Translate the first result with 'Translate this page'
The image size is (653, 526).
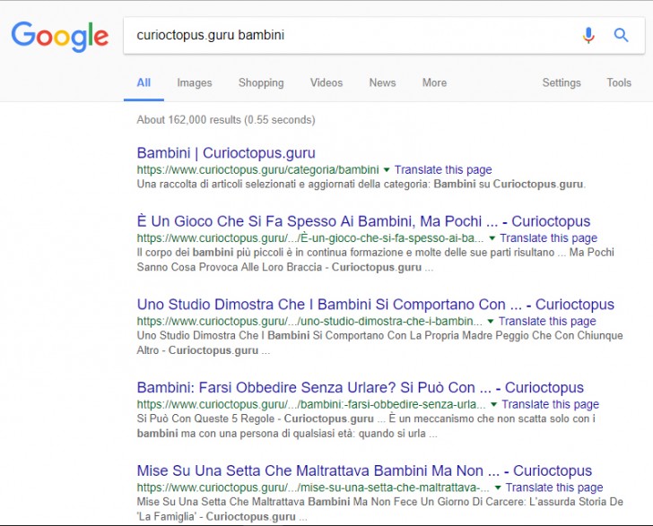point(443,169)
